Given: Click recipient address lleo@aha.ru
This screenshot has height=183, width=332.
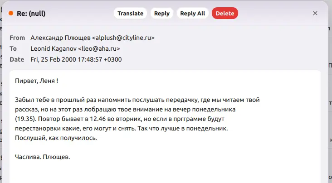Looking at the screenshot, I should (99, 48).
